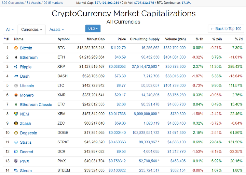Open the Ethereum name link

[29, 58]
